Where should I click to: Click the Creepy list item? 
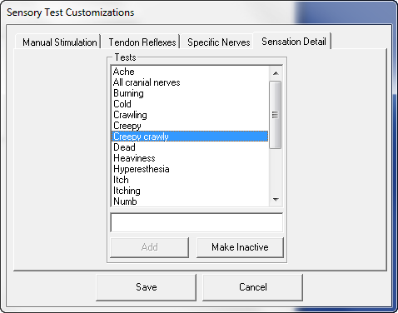(x=190, y=126)
